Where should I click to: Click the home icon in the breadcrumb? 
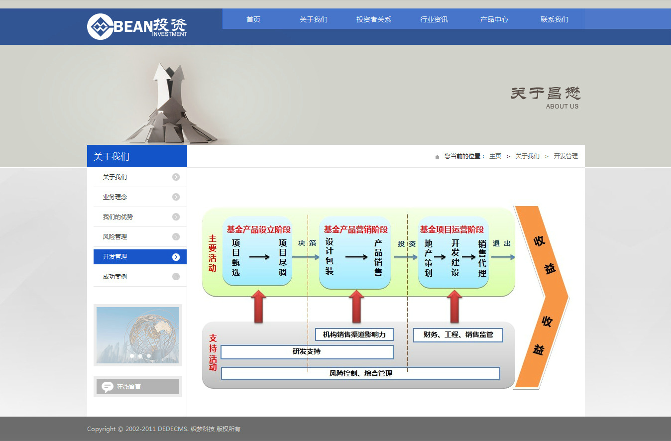pyautogui.click(x=437, y=157)
